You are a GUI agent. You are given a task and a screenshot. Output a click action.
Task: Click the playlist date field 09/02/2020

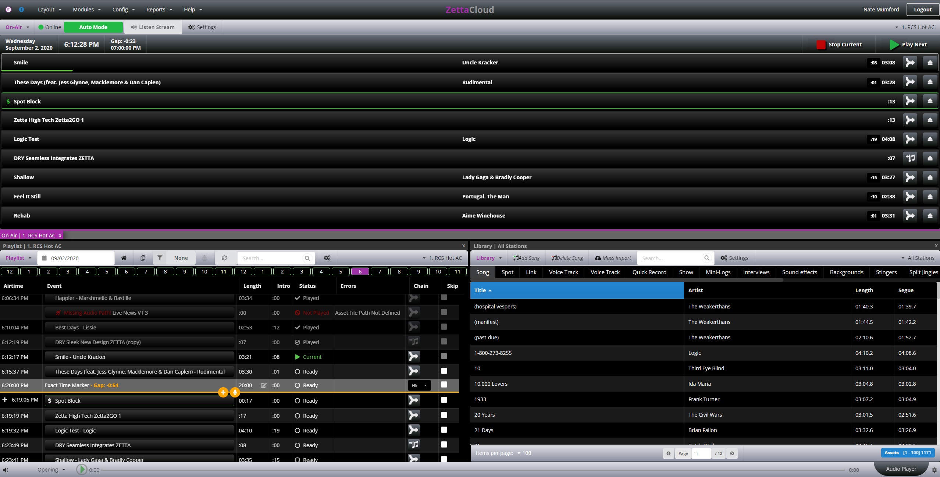pyautogui.click(x=76, y=258)
